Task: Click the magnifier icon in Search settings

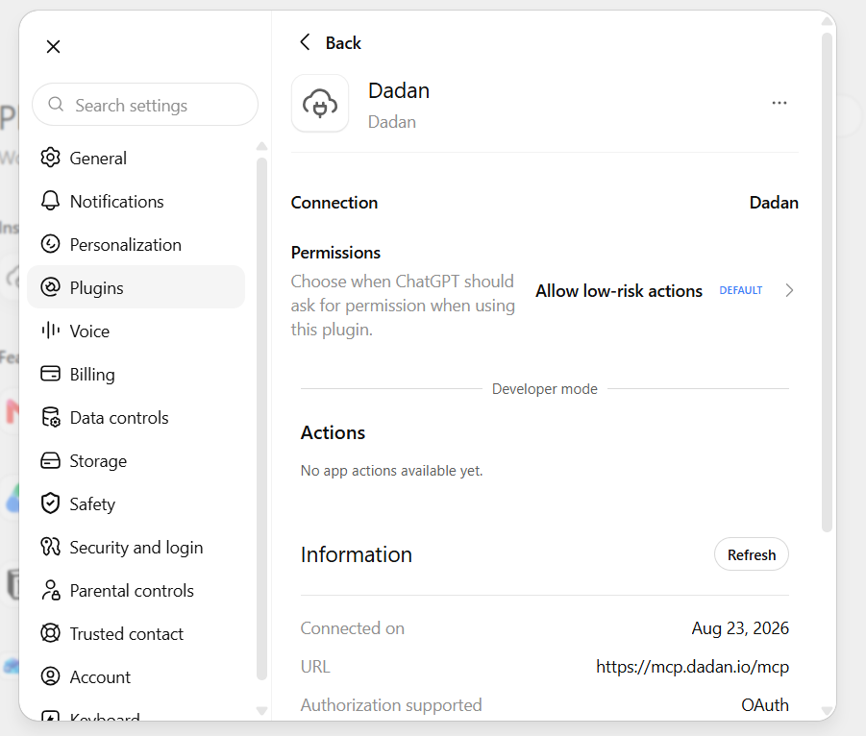Action: [56, 104]
